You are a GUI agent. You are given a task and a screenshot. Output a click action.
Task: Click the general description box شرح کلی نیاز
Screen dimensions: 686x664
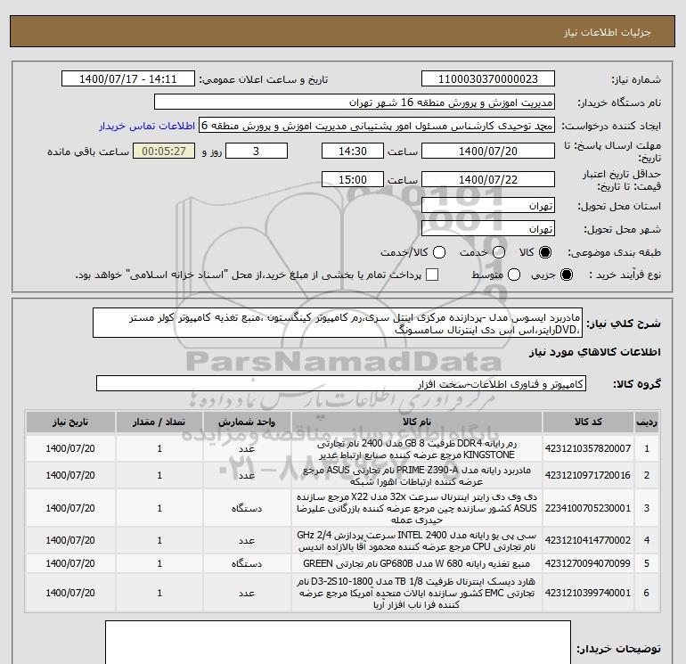pyautogui.click(x=338, y=323)
